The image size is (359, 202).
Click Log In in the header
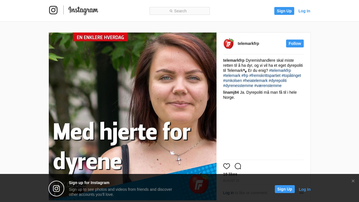pos(304,11)
